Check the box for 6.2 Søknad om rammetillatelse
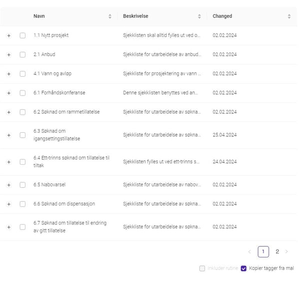300x281 pixels. (x=22, y=112)
